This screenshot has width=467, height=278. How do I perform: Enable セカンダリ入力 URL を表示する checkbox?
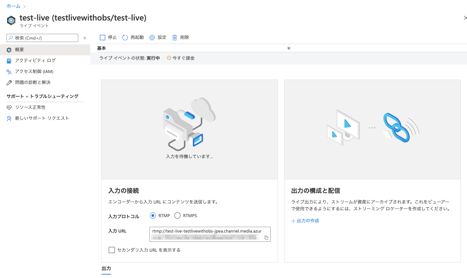pyautogui.click(x=111, y=250)
